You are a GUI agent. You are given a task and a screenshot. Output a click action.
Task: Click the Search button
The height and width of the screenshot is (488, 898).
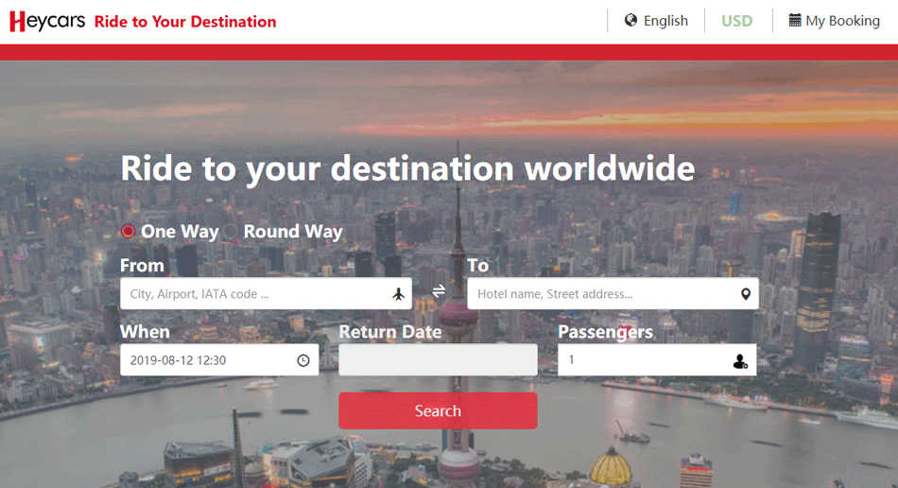pyautogui.click(x=438, y=410)
